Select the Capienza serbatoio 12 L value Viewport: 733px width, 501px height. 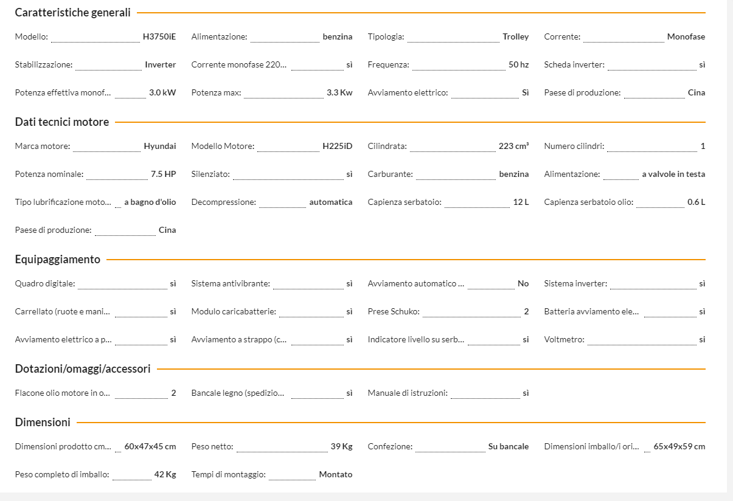(x=521, y=202)
